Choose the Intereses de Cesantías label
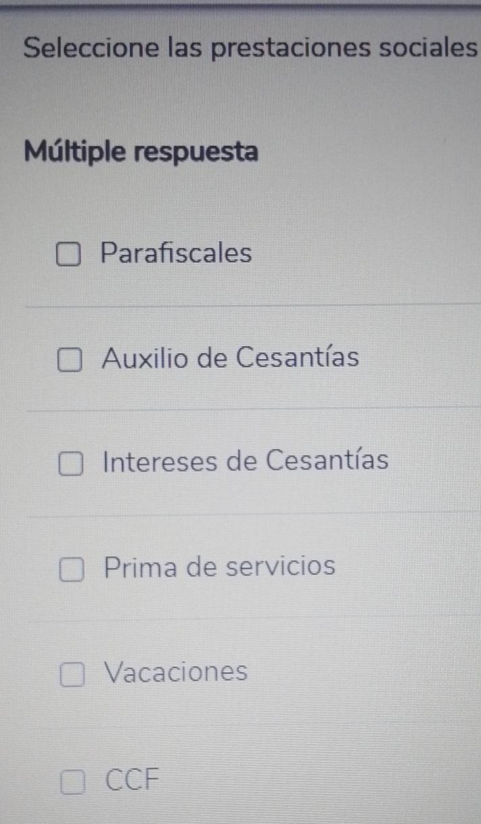This screenshot has width=481, height=824. 246,461
